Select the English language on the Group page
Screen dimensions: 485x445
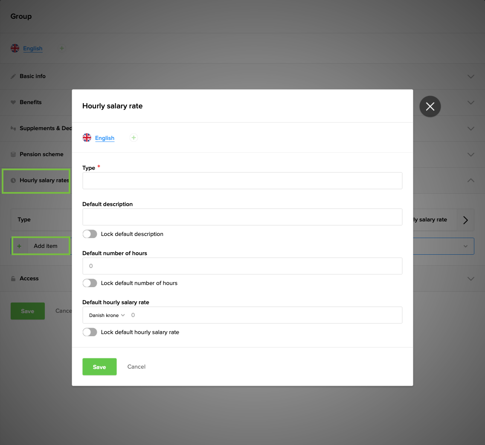pyautogui.click(x=33, y=48)
